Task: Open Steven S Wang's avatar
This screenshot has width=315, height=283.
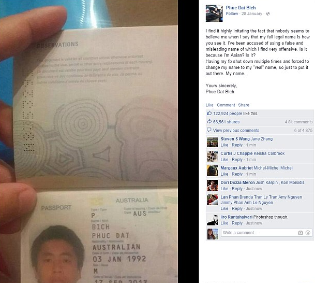Action: 213,142
